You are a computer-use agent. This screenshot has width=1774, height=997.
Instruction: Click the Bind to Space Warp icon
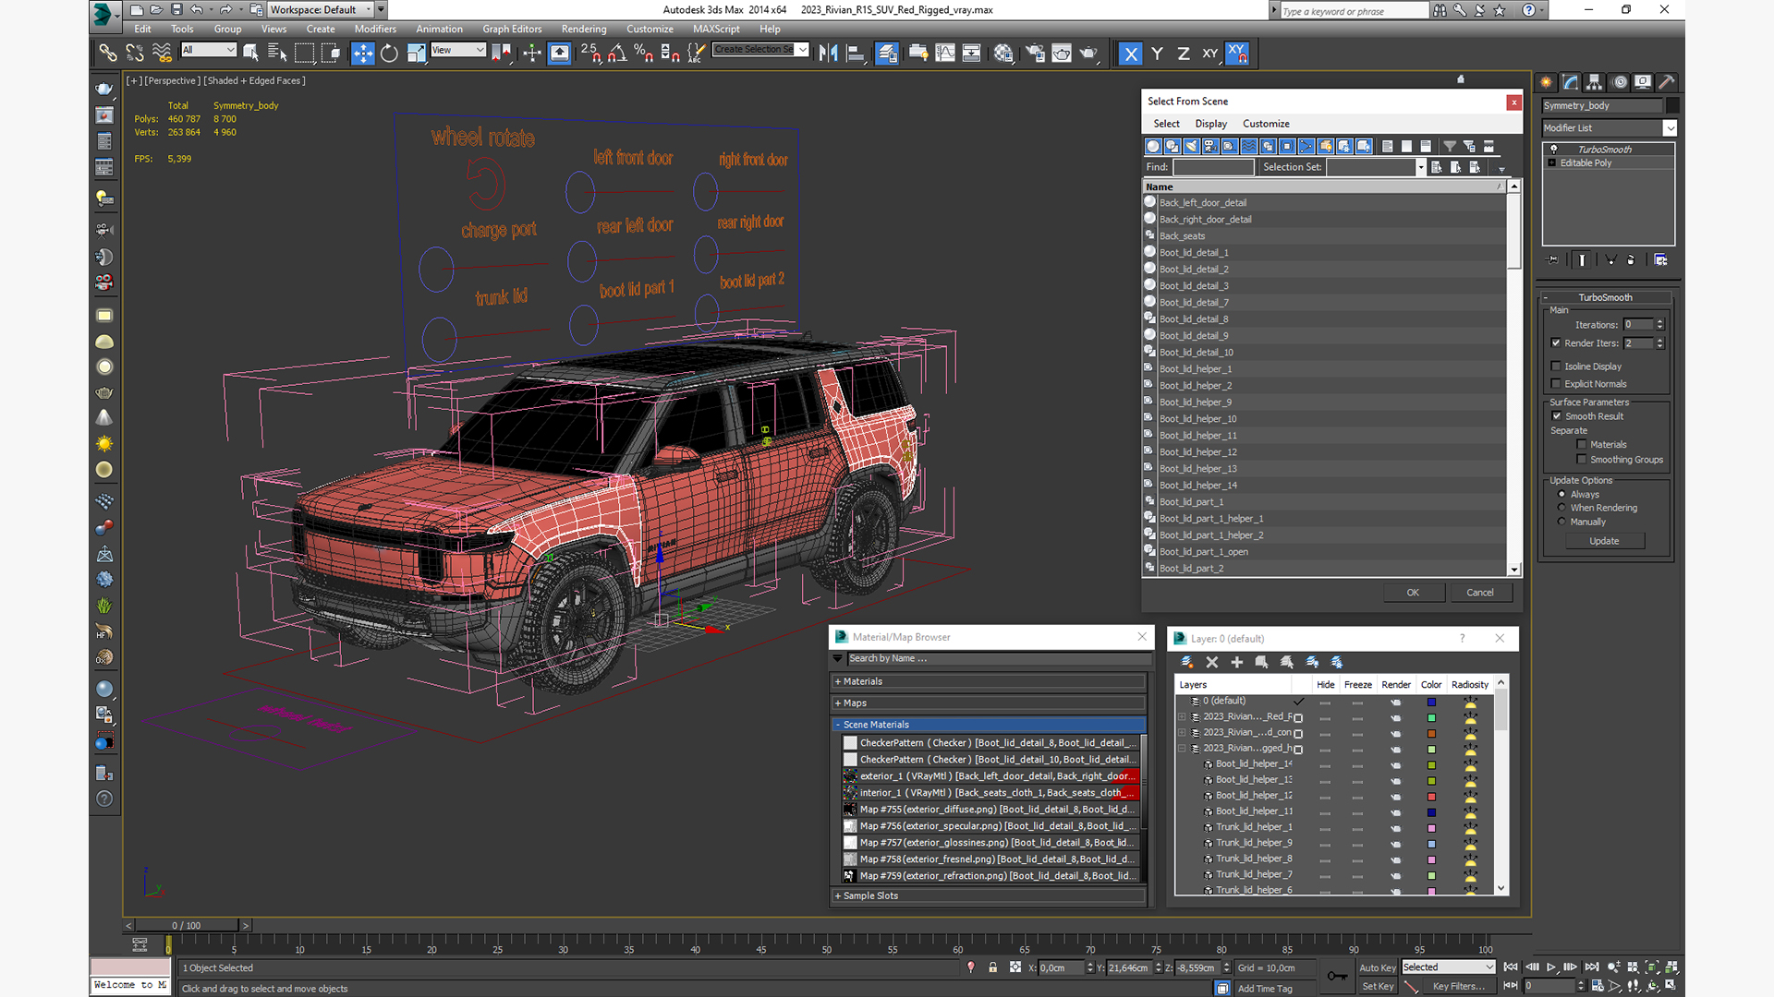(x=162, y=54)
